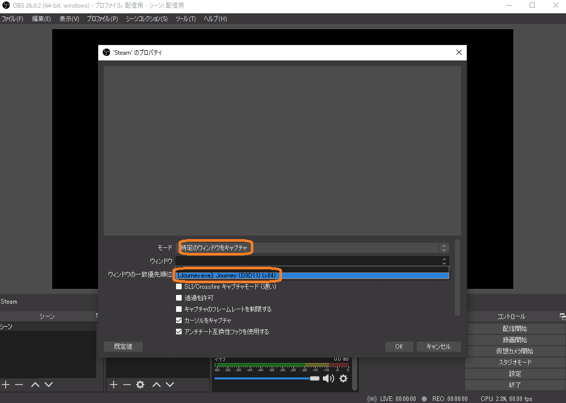
Task: Click the OBS icon in properties dialog title
Action: click(106, 52)
